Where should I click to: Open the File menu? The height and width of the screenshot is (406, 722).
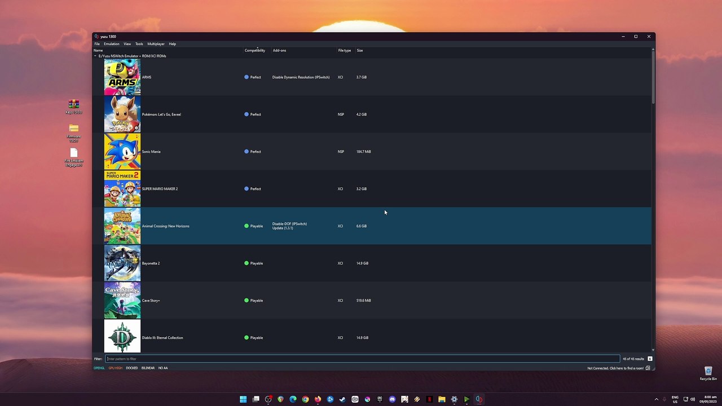(97, 44)
